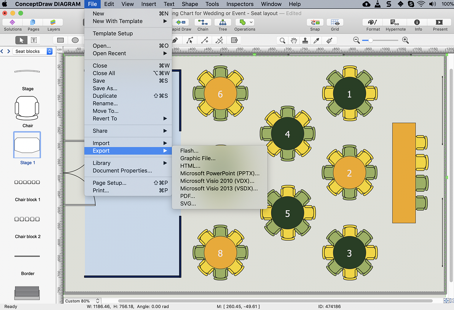The width and height of the screenshot is (454, 310).
Task: Expand New With Template submenu
Action: (128, 21)
